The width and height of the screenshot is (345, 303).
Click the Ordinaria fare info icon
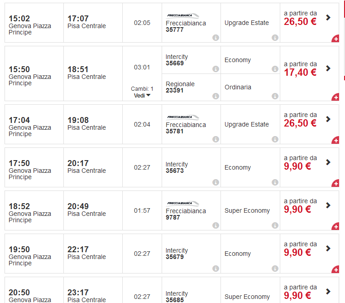[275, 96]
